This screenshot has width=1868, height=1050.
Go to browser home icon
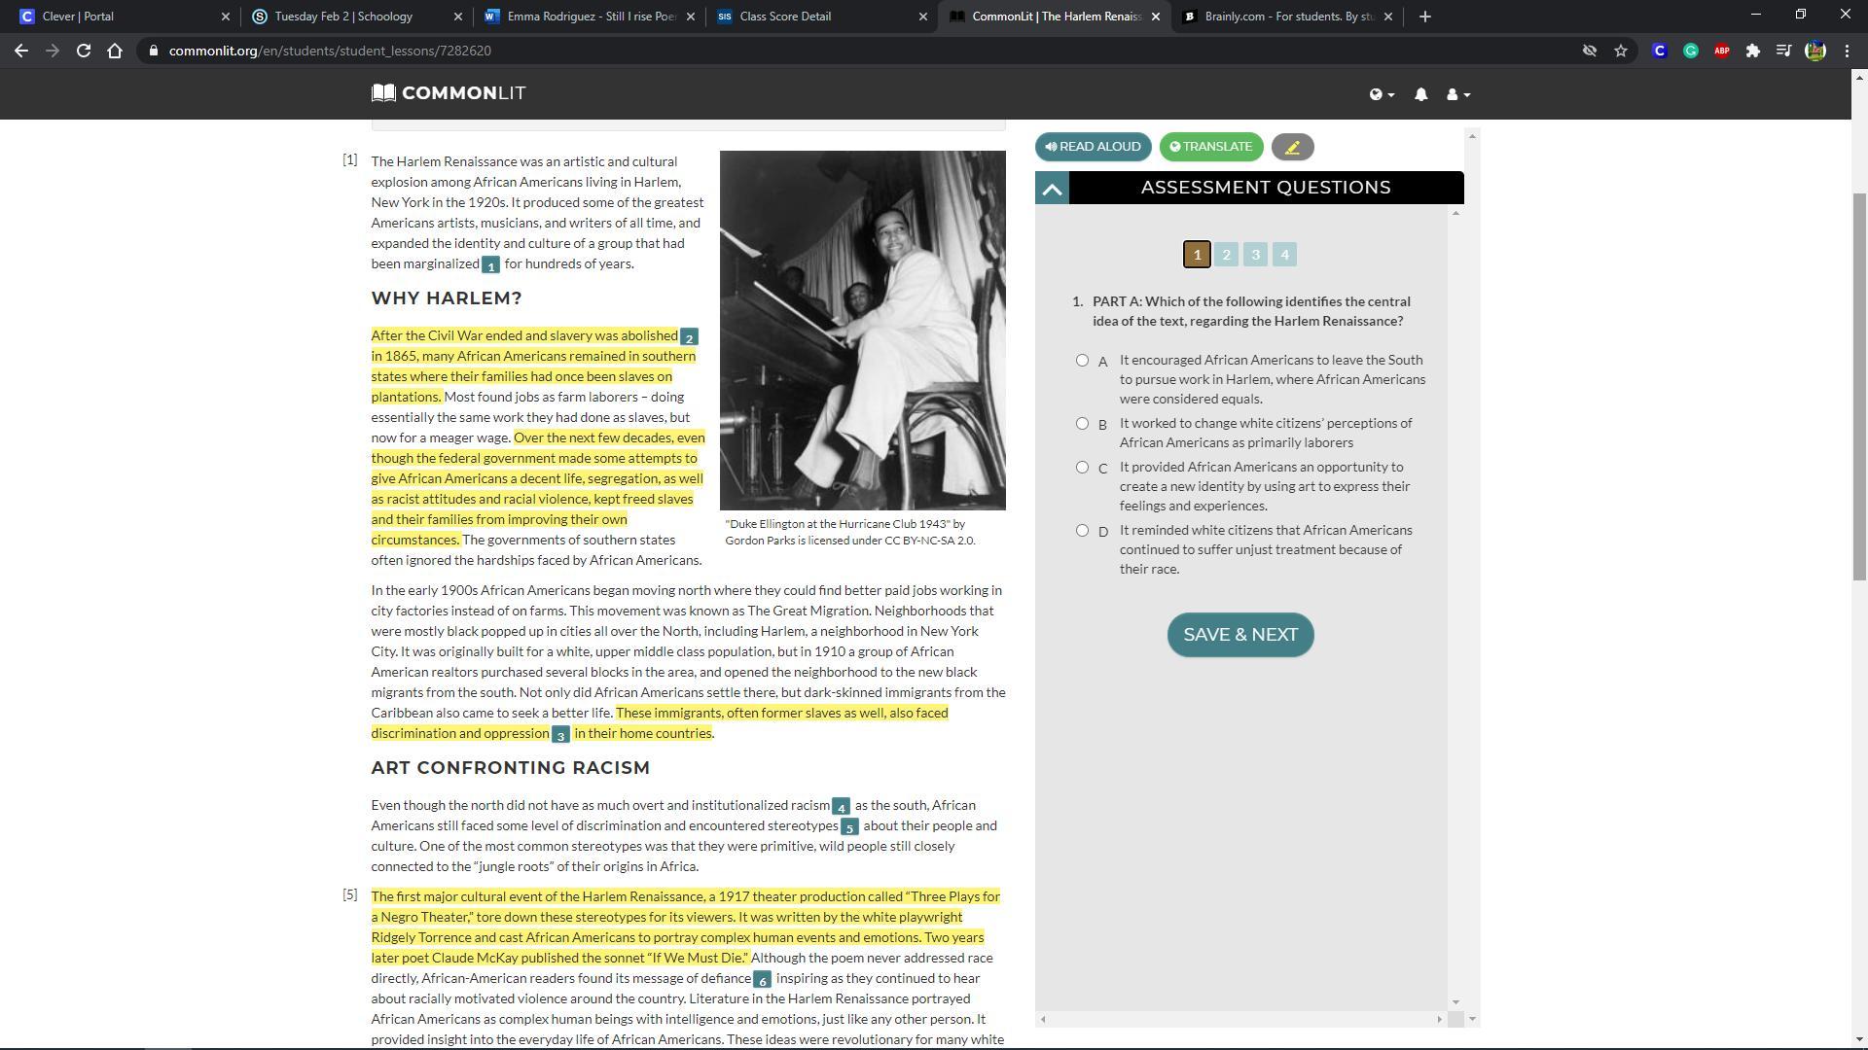115,51
